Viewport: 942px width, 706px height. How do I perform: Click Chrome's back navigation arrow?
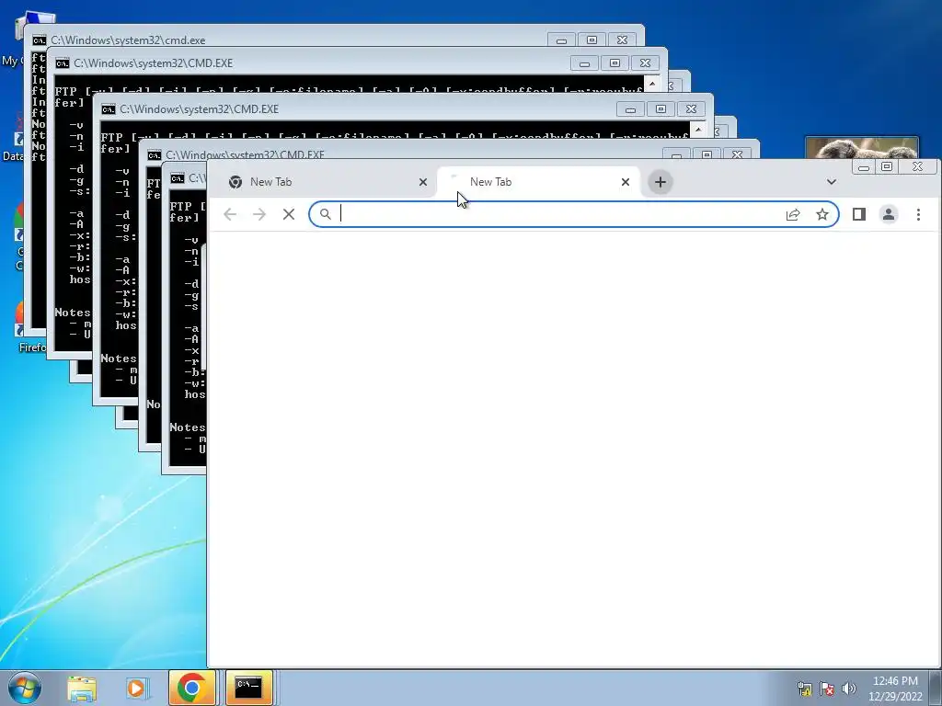[x=230, y=214]
